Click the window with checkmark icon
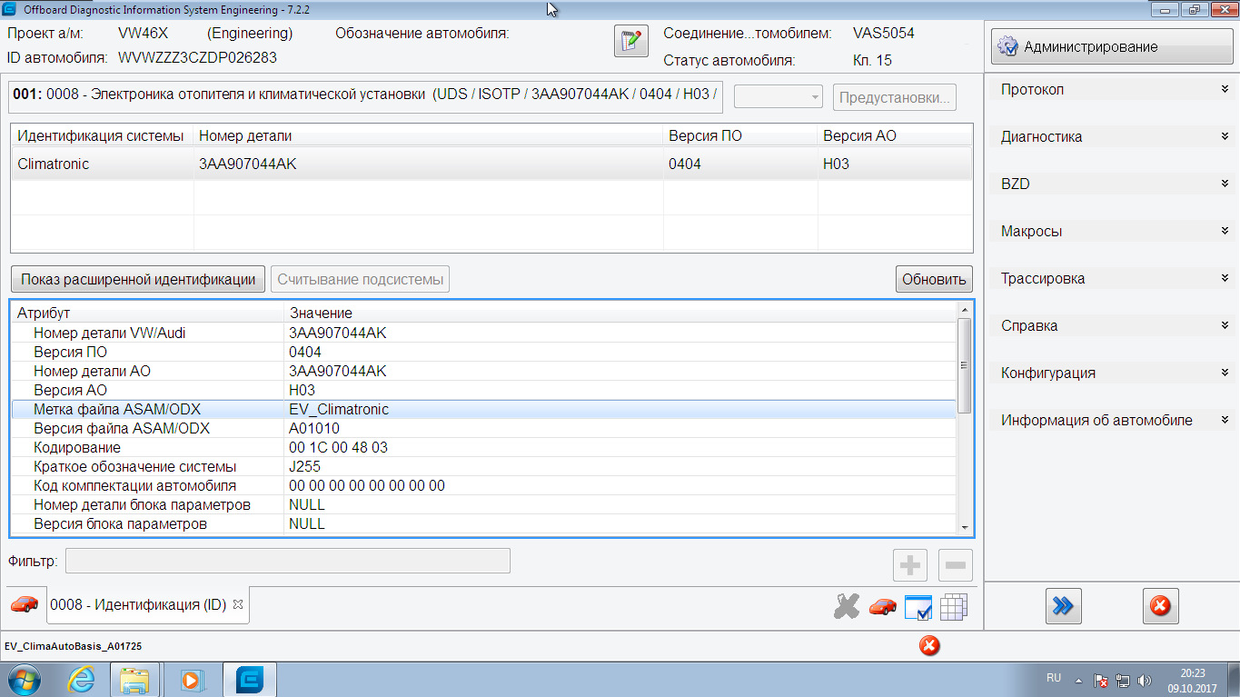This screenshot has height=697, width=1240. coord(918,607)
